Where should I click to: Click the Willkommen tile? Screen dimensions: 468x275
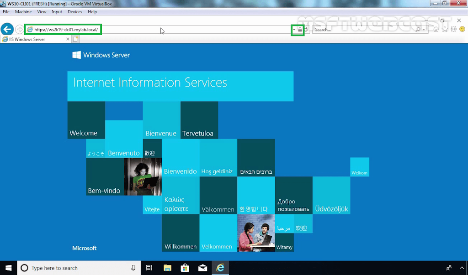coord(181,233)
